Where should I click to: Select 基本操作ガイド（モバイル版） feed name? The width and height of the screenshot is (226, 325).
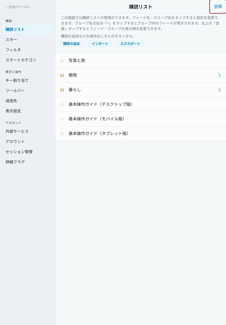[x=96, y=119]
